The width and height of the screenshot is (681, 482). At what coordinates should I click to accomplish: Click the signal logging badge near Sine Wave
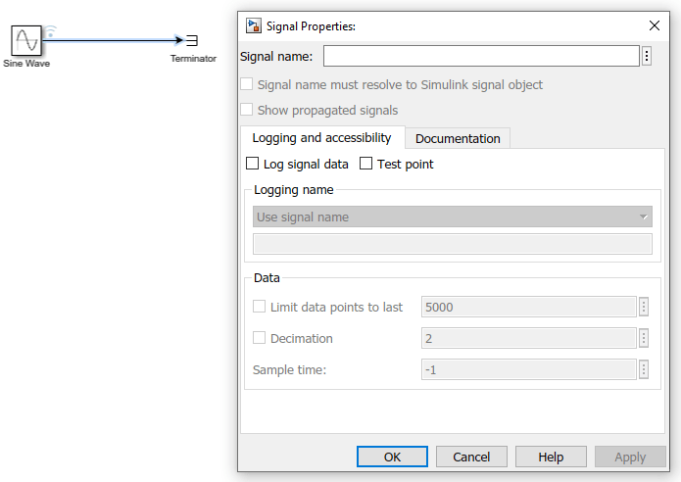point(50,31)
